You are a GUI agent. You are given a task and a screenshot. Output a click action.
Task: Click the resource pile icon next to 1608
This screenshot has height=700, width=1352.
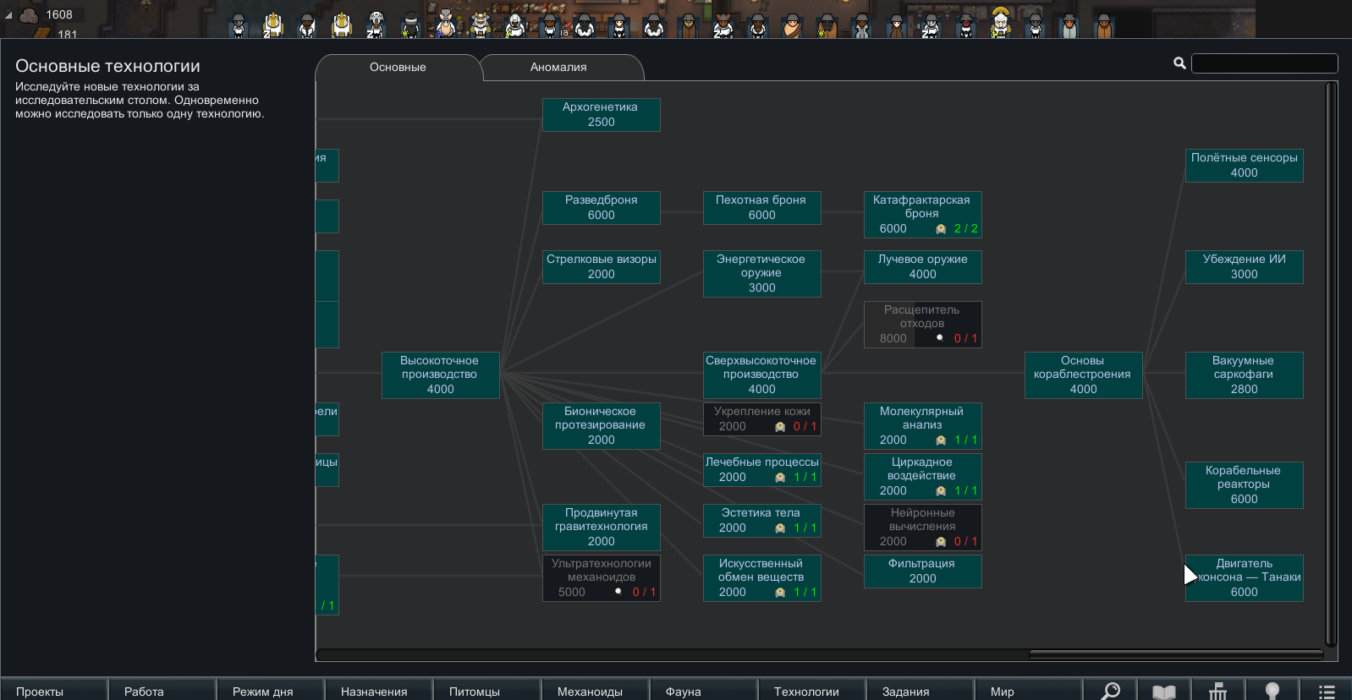[x=29, y=15]
